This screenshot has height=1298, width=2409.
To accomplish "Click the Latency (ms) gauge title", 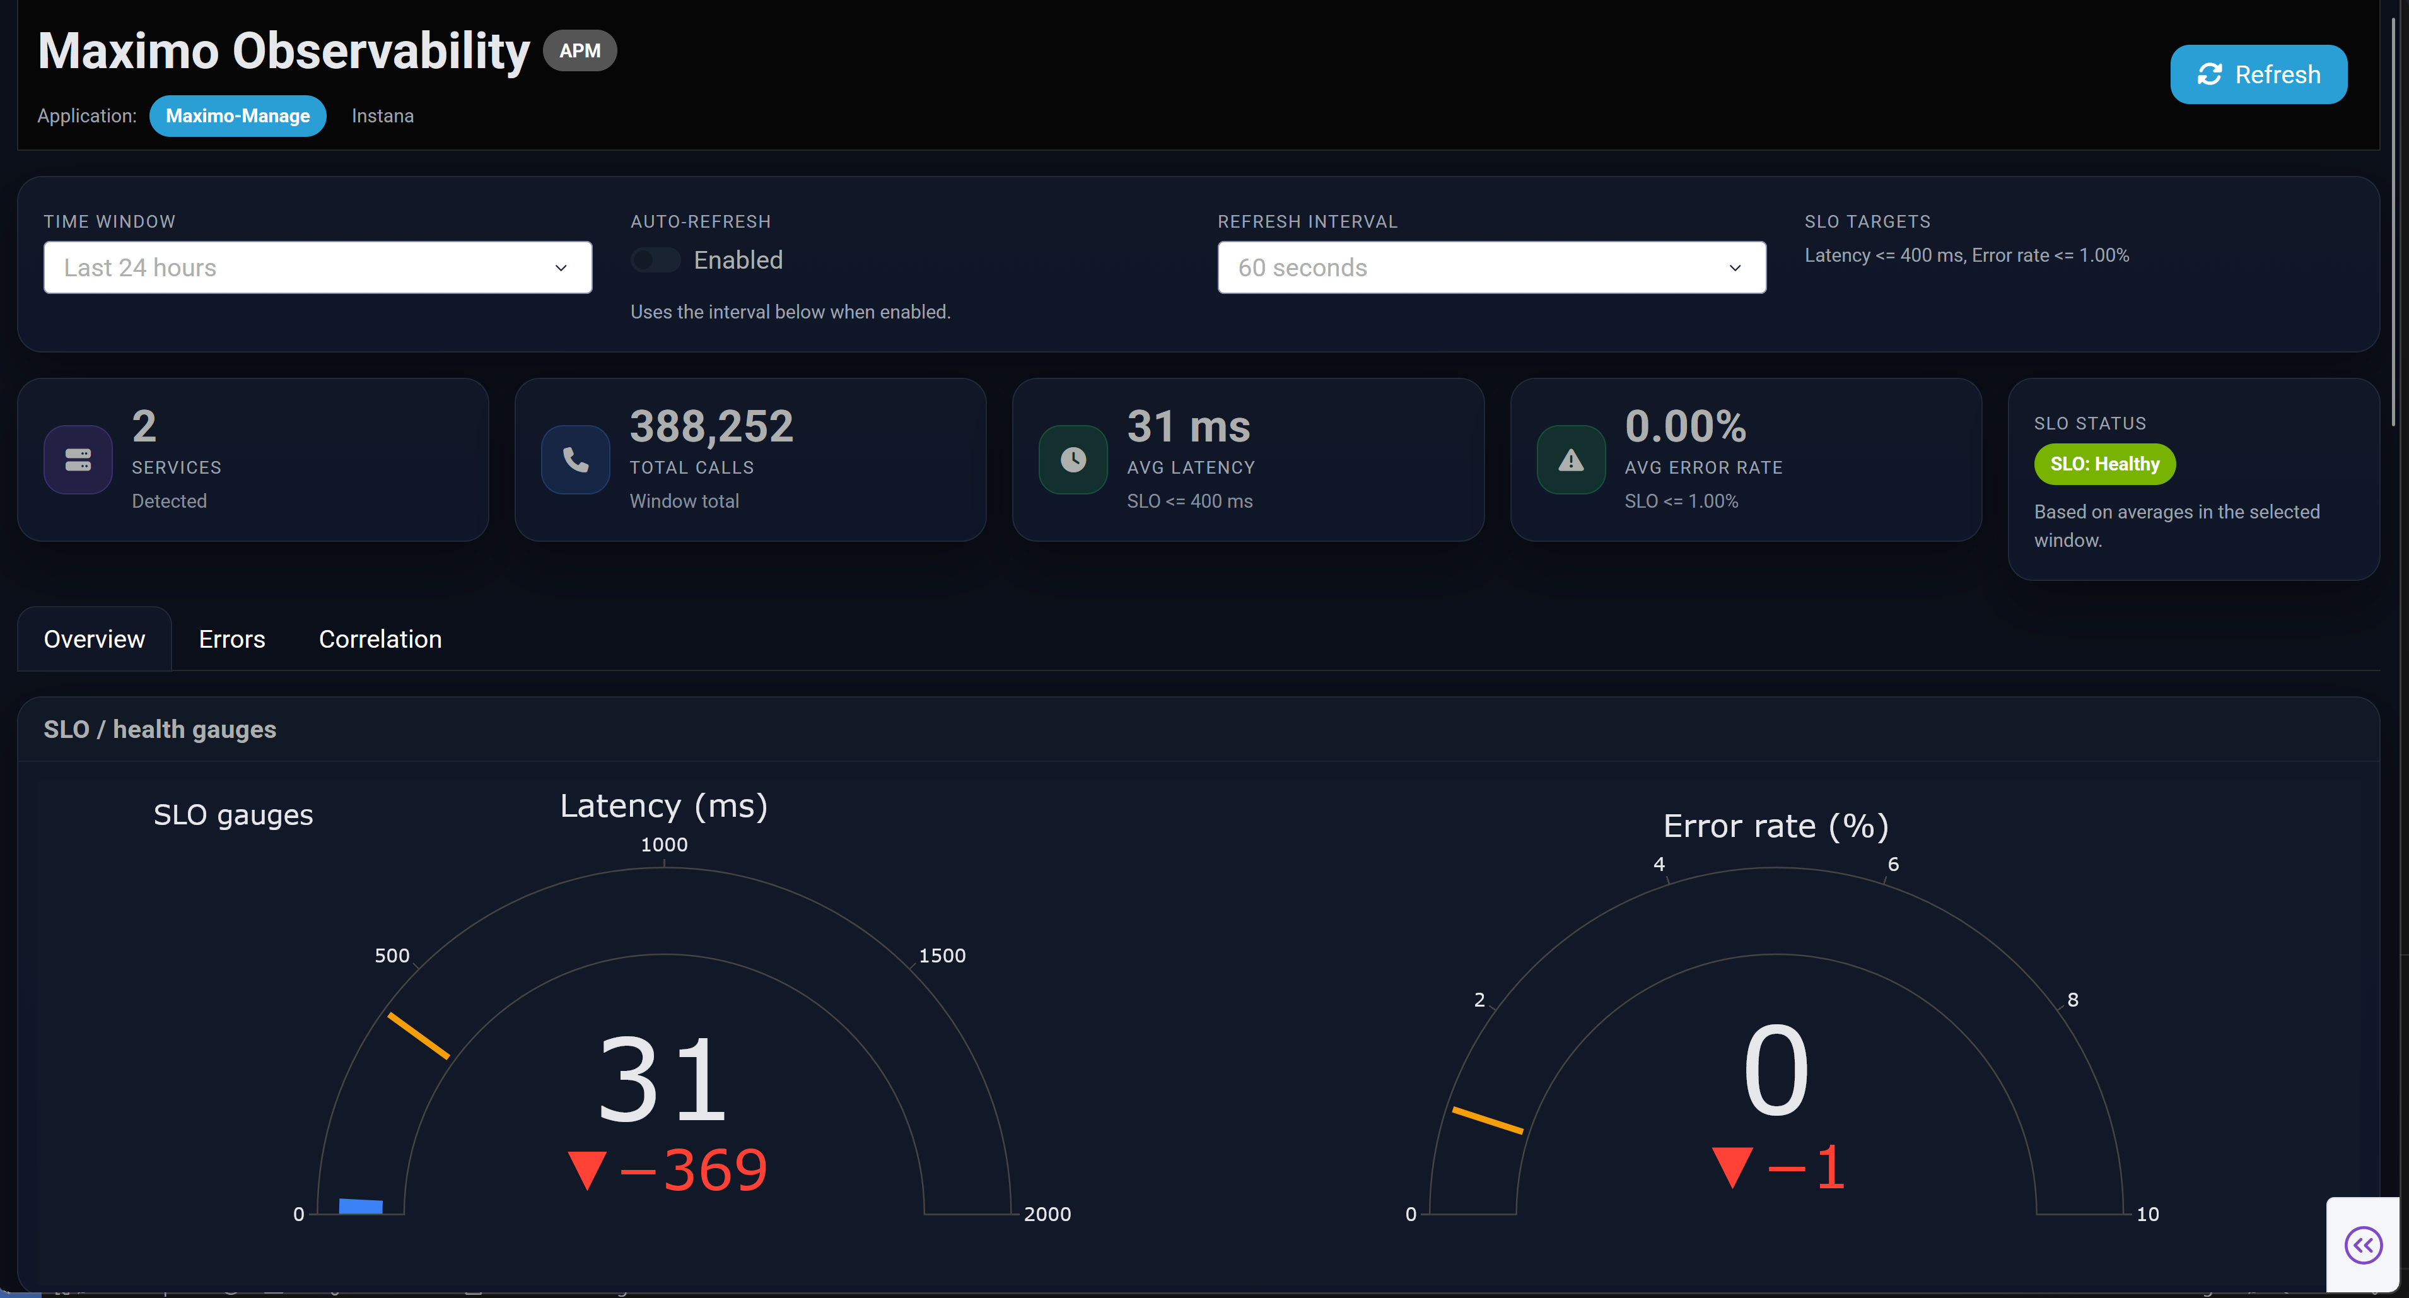I will (664, 805).
